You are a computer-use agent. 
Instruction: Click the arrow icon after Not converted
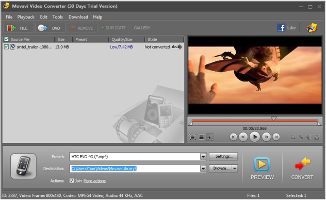(x=180, y=47)
